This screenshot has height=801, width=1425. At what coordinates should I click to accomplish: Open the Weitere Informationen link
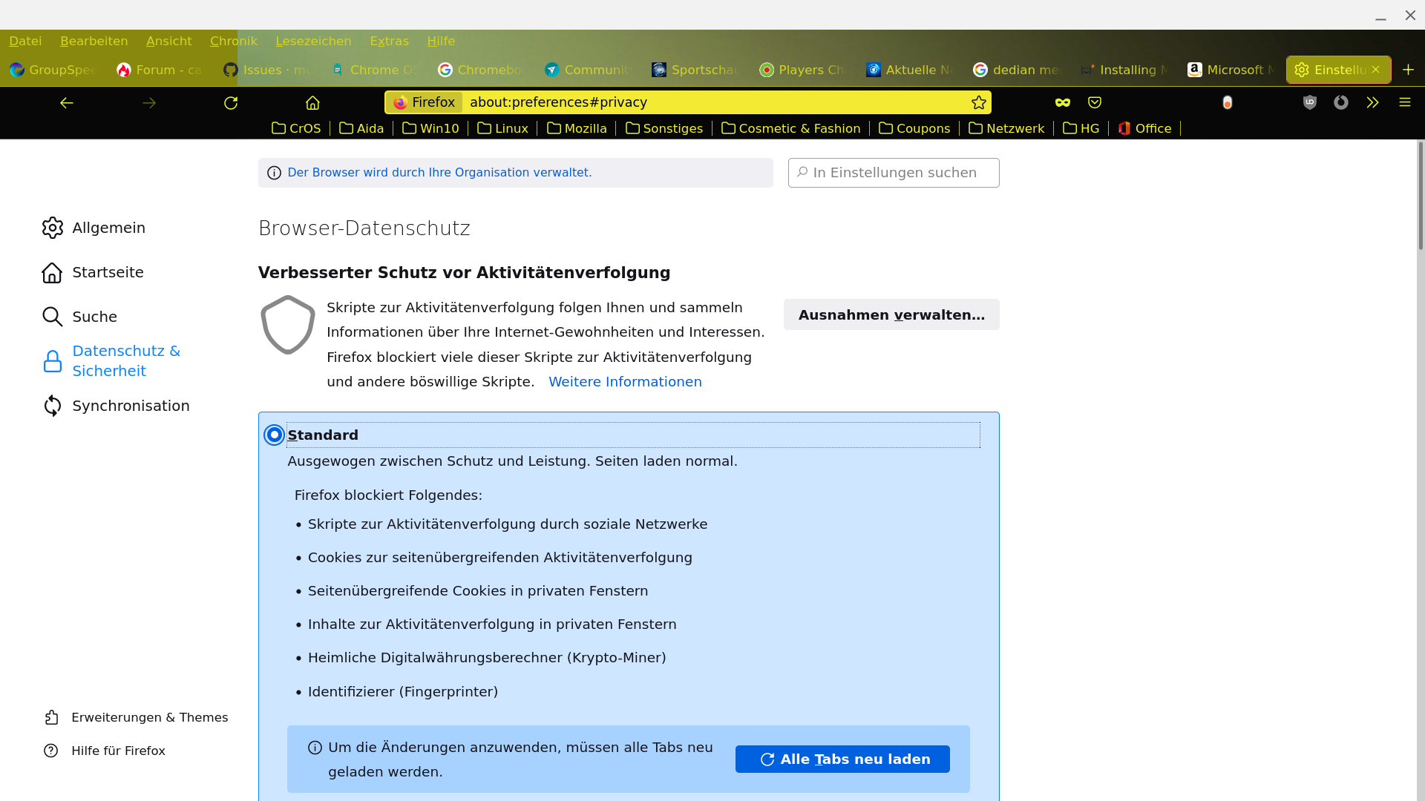point(625,381)
